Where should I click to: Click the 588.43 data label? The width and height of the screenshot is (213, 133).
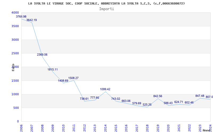pyautogui.click(x=168, y=103)
